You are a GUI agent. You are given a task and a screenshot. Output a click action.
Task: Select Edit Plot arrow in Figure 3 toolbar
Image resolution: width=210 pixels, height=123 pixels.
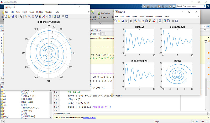pos(131,21)
